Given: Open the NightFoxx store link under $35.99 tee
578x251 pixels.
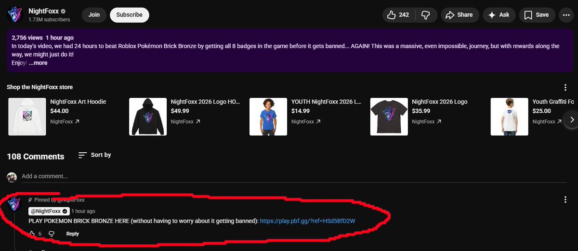Looking at the screenshot, I should click(x=426, y=122).
